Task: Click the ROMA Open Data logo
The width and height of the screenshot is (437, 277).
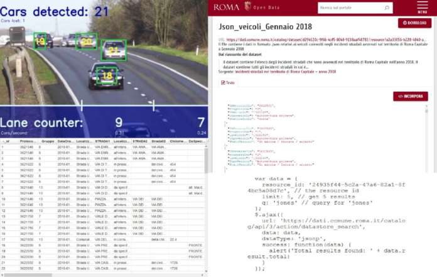Action: (226, 7)
